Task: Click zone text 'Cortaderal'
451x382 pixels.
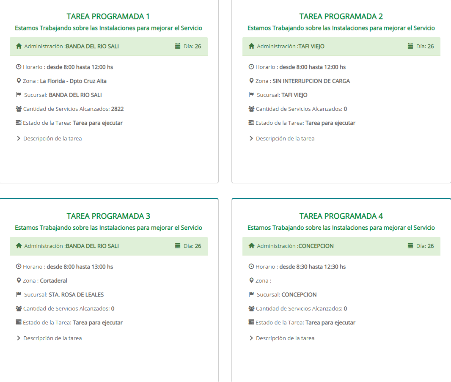Action: 53,281
